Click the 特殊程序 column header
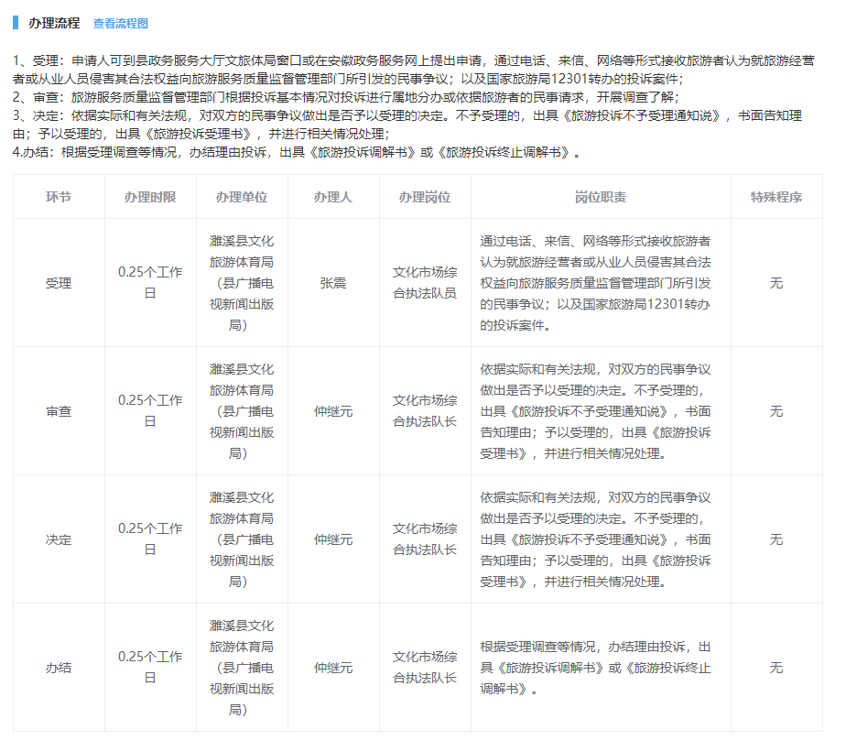 (776, 197)
